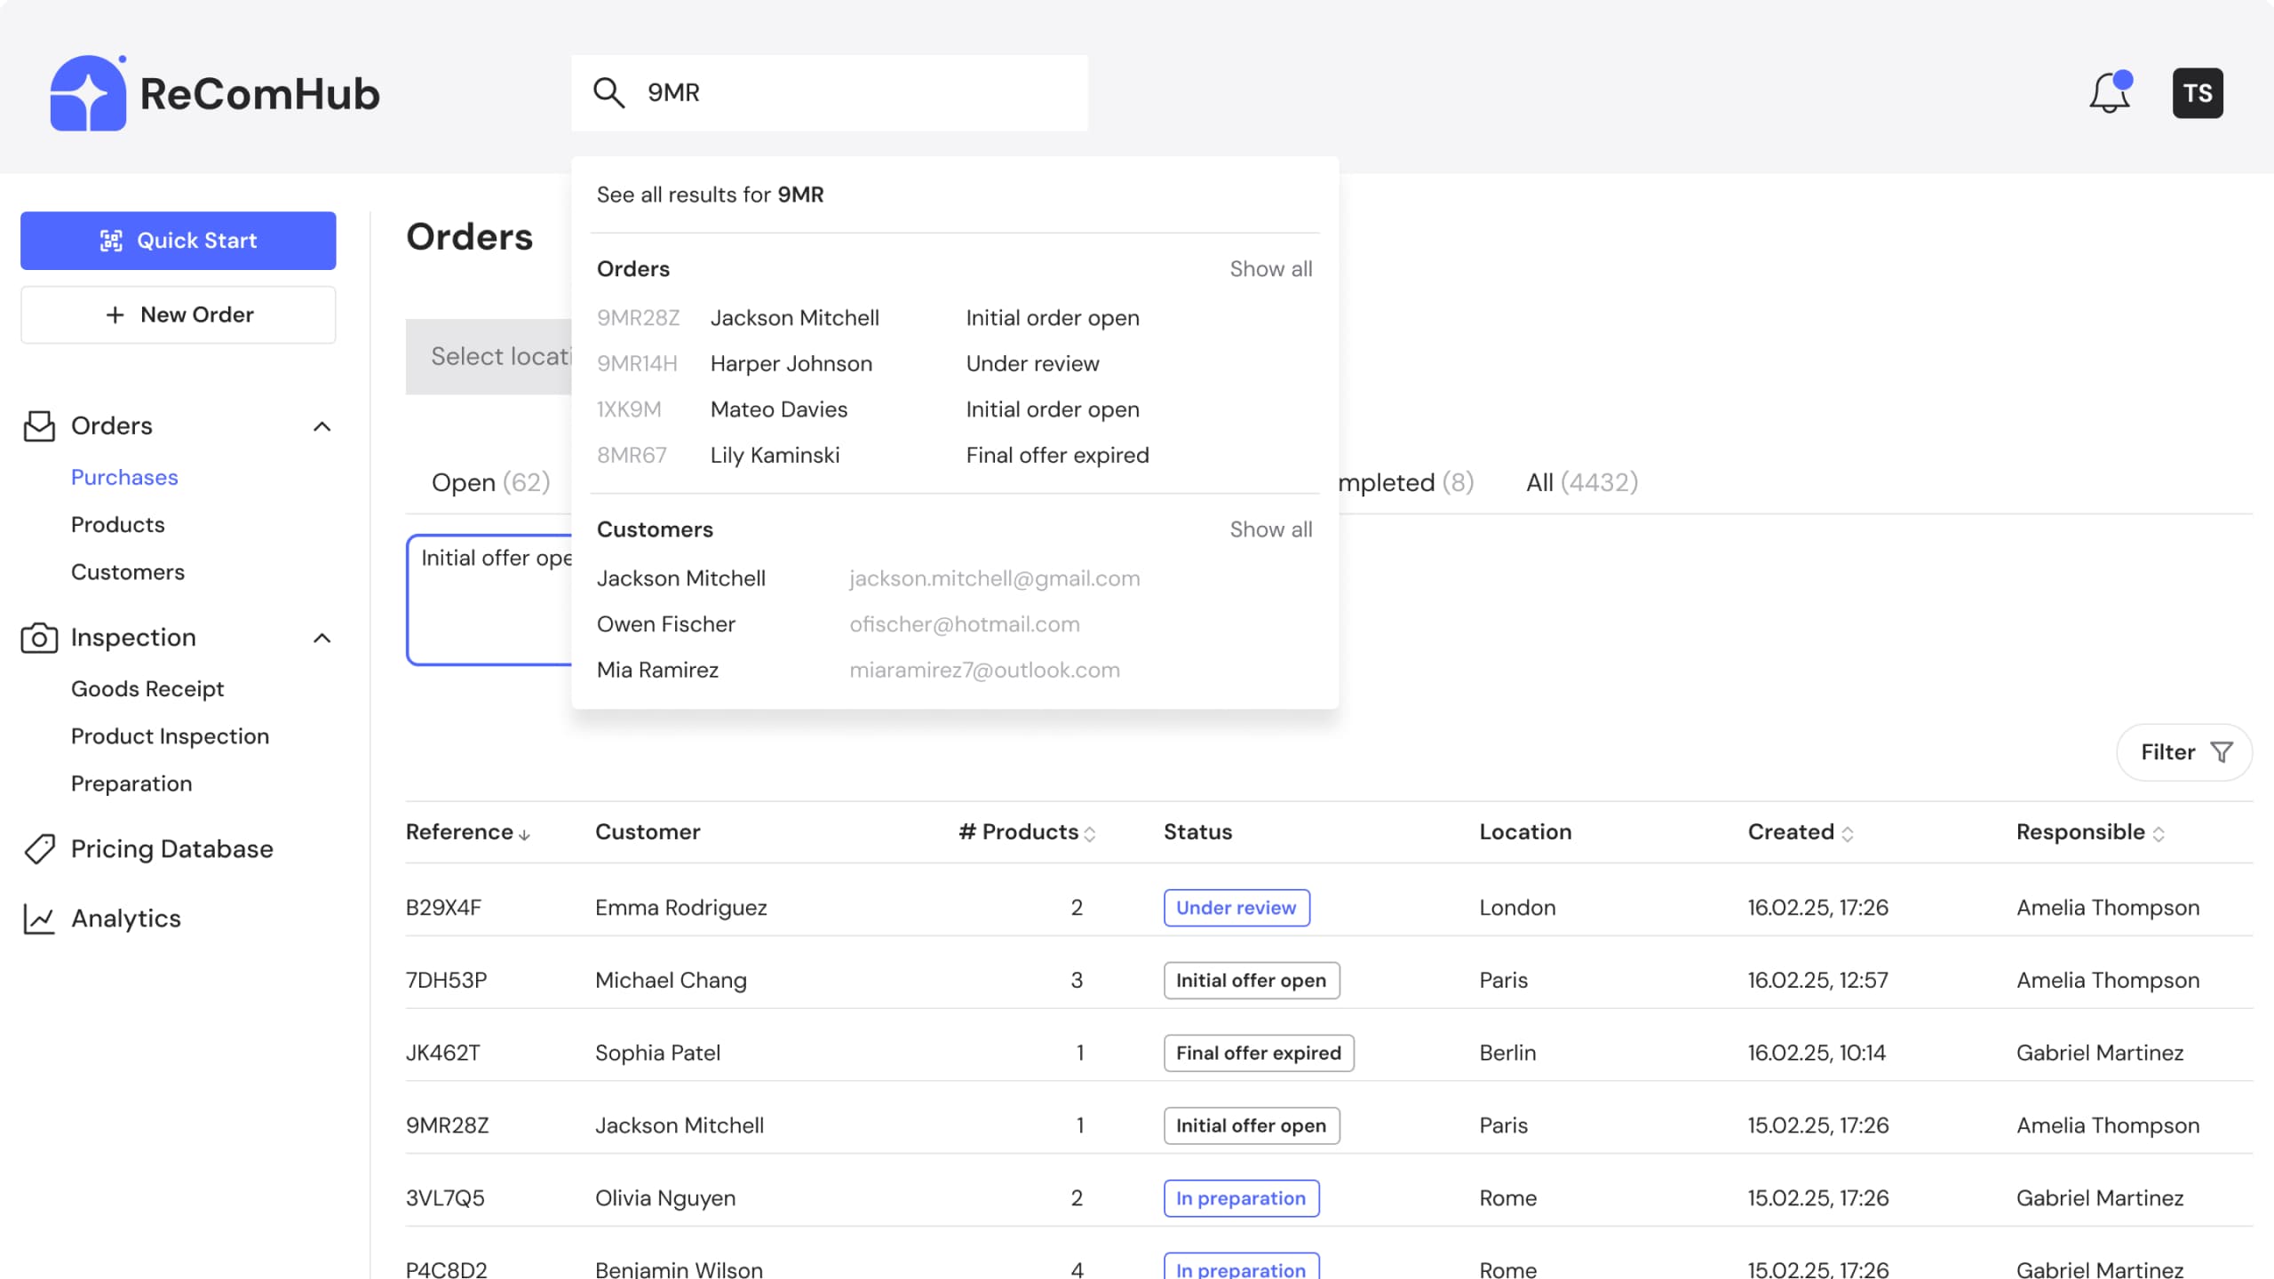
Task: Click See all results for 9MR
Action: (710, 195)
